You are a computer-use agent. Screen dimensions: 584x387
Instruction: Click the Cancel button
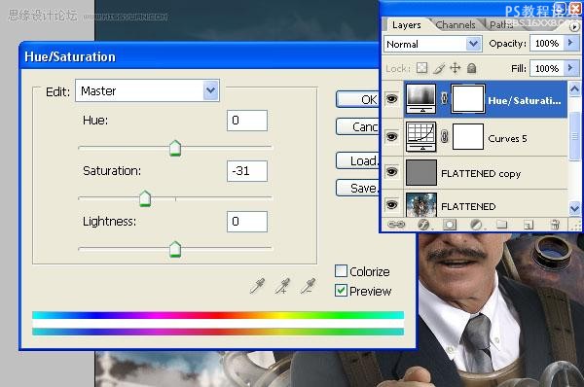(357, 126)
